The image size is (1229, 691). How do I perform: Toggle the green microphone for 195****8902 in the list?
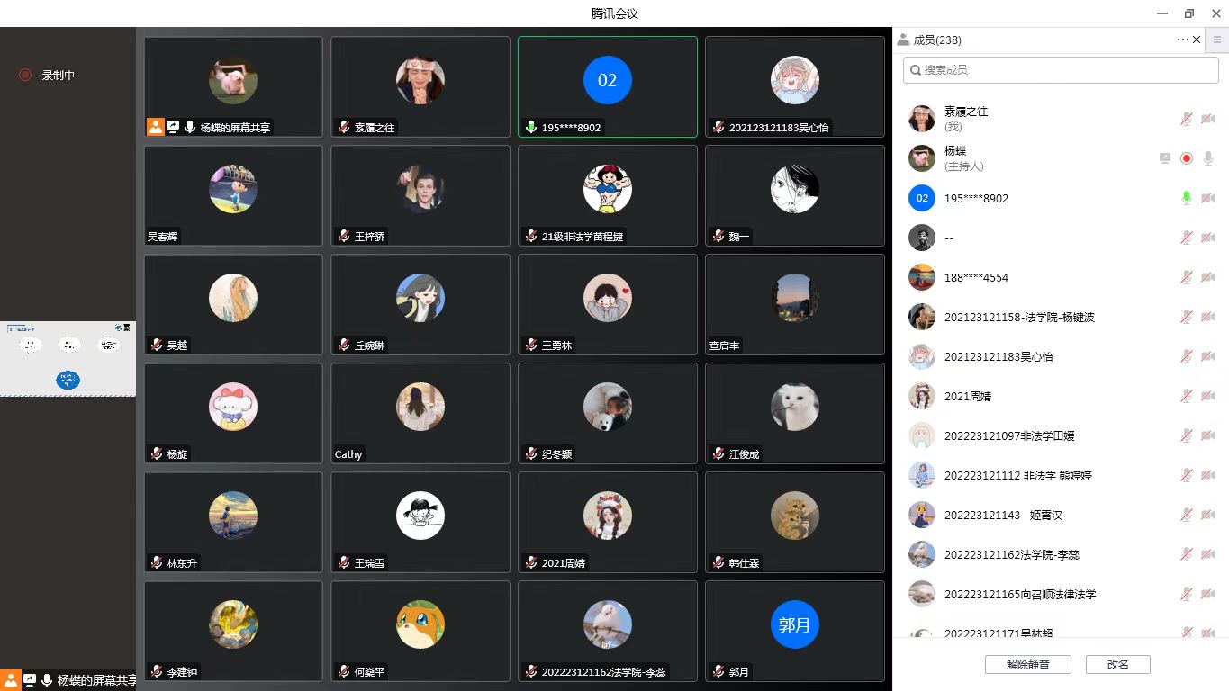click(x=1187, y=198)
